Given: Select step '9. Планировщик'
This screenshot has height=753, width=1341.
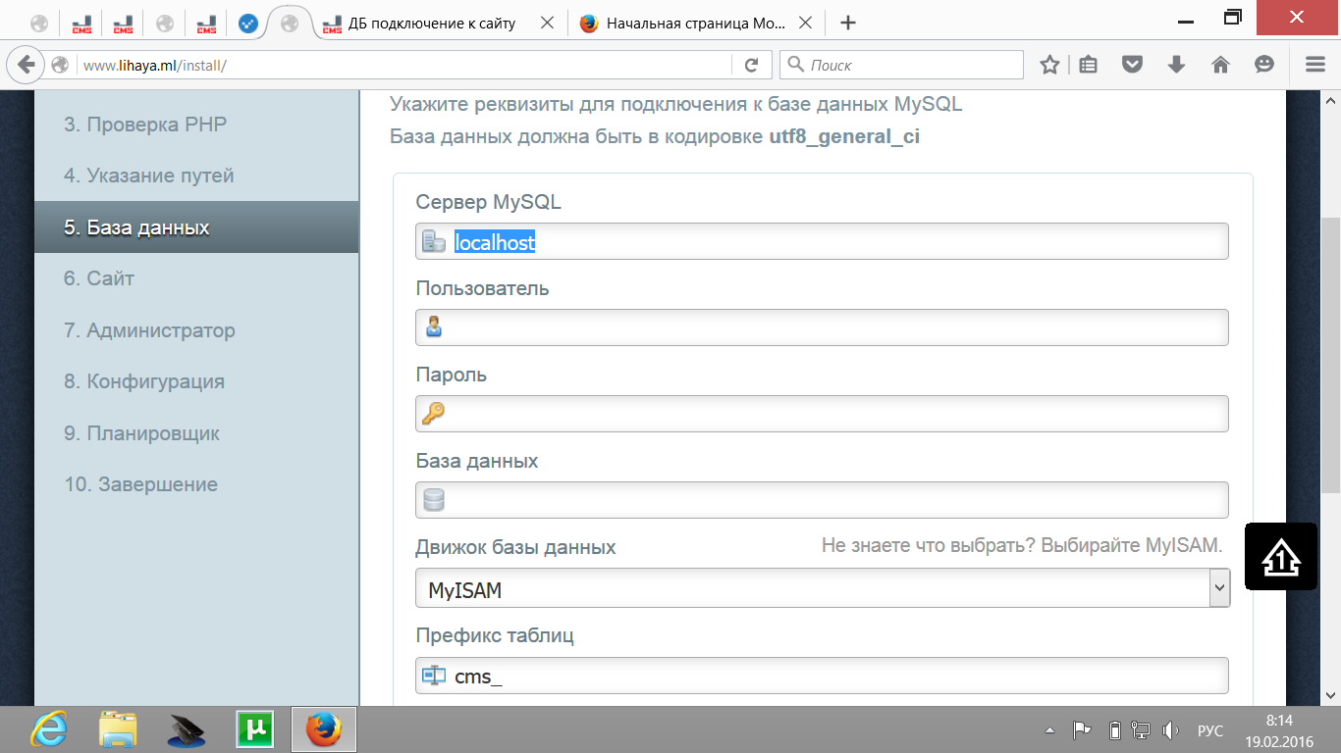Looking at the screenshot, I should [141, 433].
